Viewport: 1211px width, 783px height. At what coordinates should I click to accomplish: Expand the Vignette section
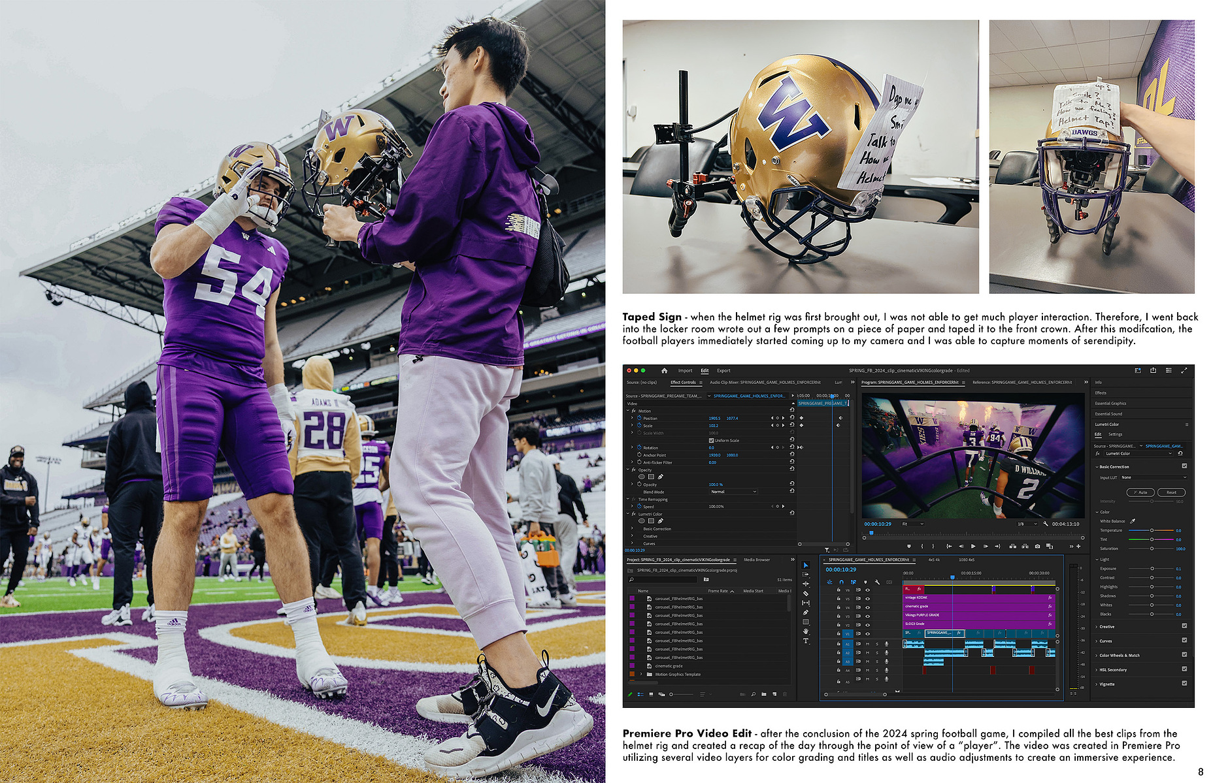(1096, 684)
